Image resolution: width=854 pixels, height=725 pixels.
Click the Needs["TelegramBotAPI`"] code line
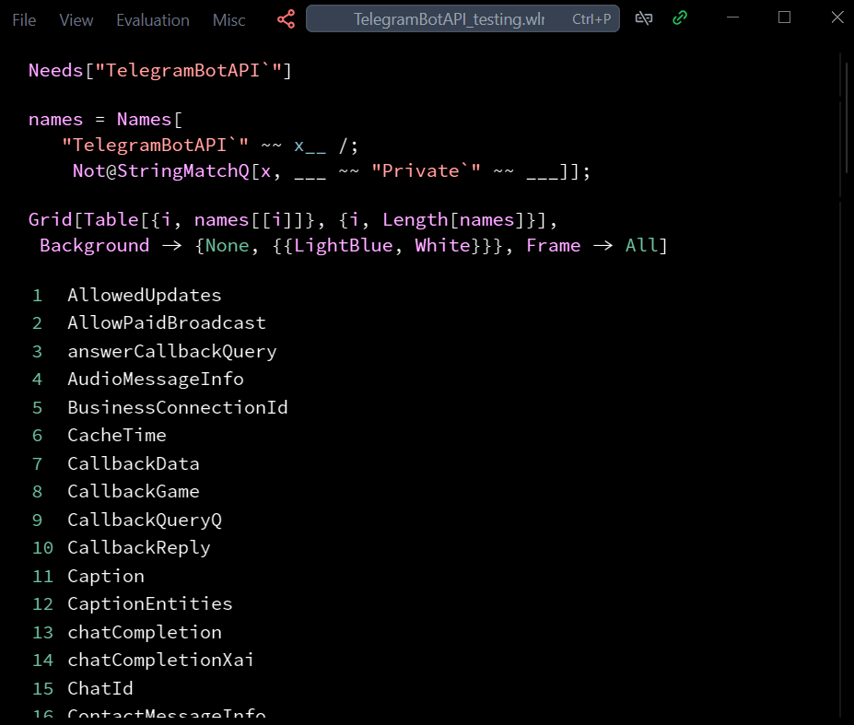160,70
